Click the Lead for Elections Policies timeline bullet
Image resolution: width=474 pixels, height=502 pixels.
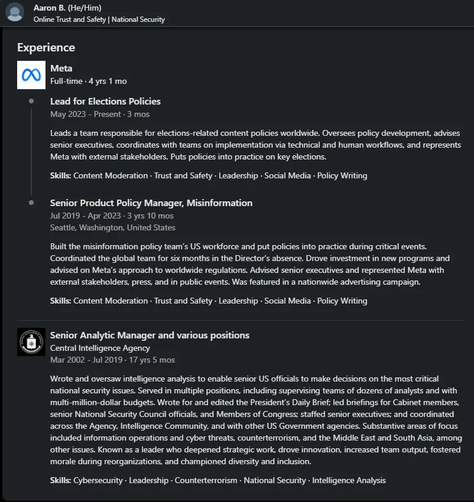[31, 101]
